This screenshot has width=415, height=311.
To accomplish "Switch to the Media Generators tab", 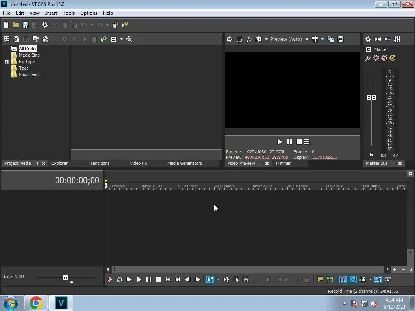I will click(x=185, y=164).
